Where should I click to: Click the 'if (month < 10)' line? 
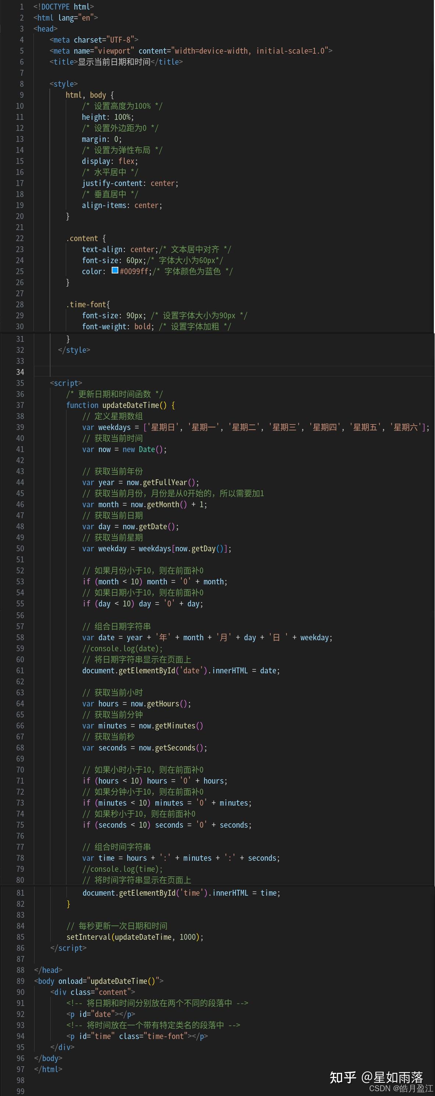point(155,582)
